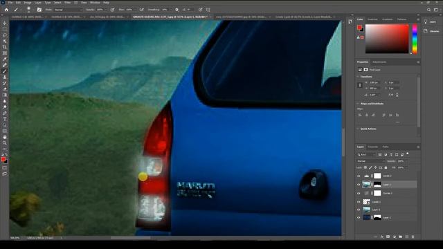Click the rainbow hue slider

(x=415, y=39)
